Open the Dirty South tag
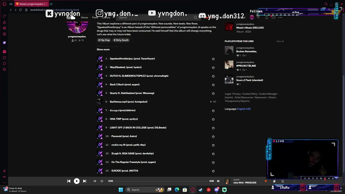This screenshot has width=345, height=194. pyautogui.click(x=121, y=40)
